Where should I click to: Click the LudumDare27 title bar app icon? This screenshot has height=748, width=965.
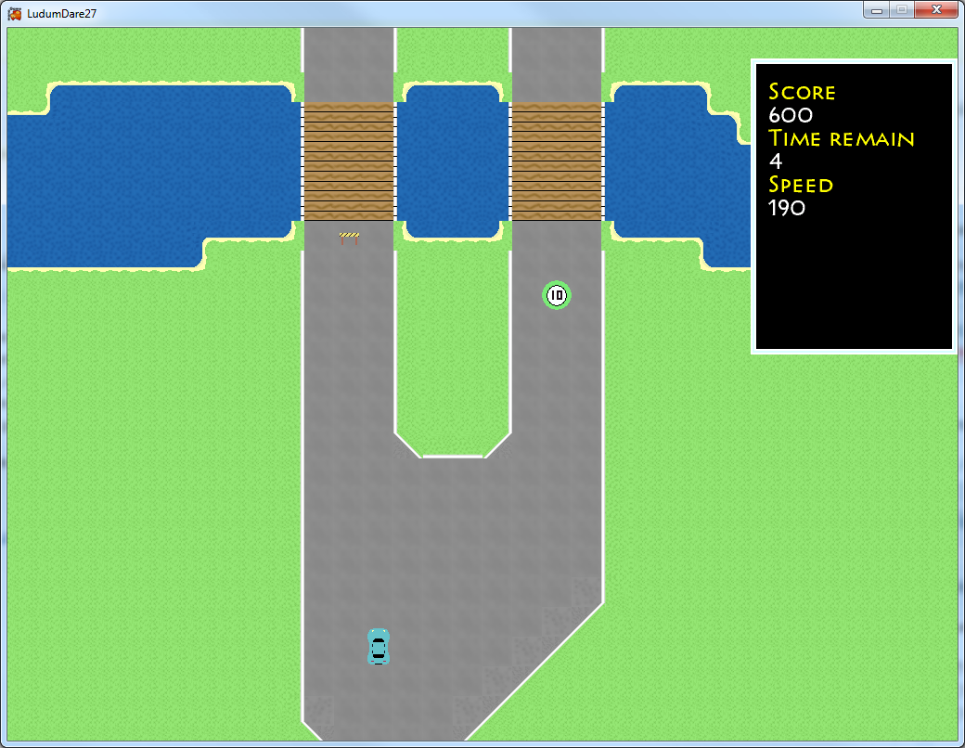[x=15, y=13]
